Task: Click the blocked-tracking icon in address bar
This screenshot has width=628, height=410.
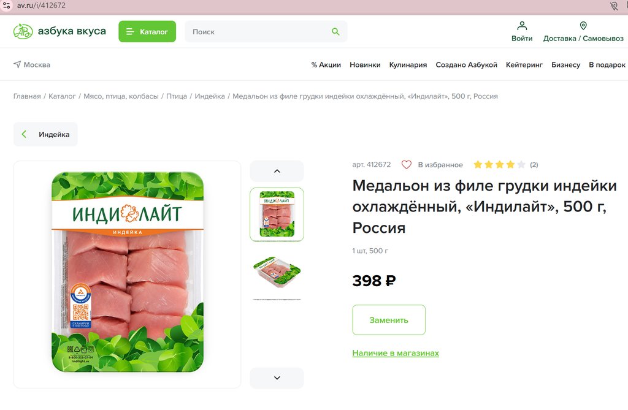Action: 614,6
